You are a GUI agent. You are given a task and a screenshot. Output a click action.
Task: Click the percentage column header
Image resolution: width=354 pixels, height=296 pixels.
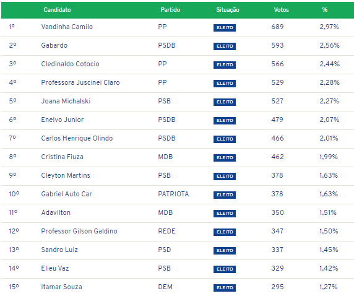[x=325, y=10]
